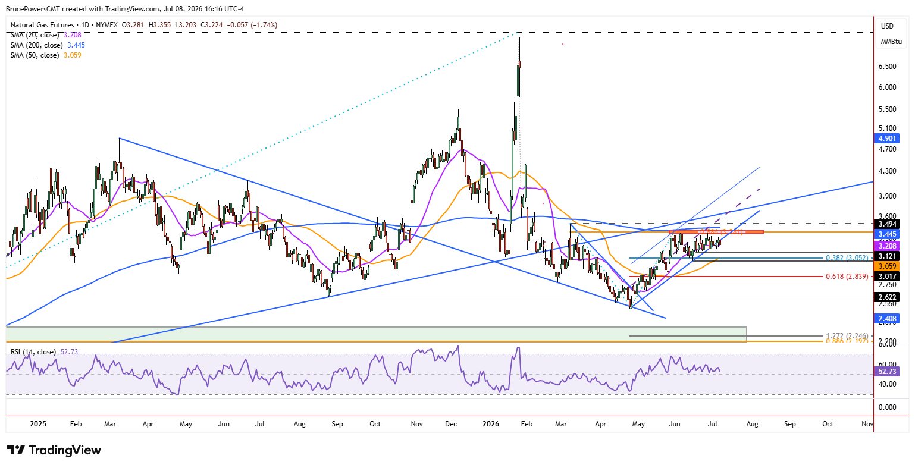Screen dimensions: 915x468
Task: Click the 0.000 RSI axis tick
Action: [888, 407]
